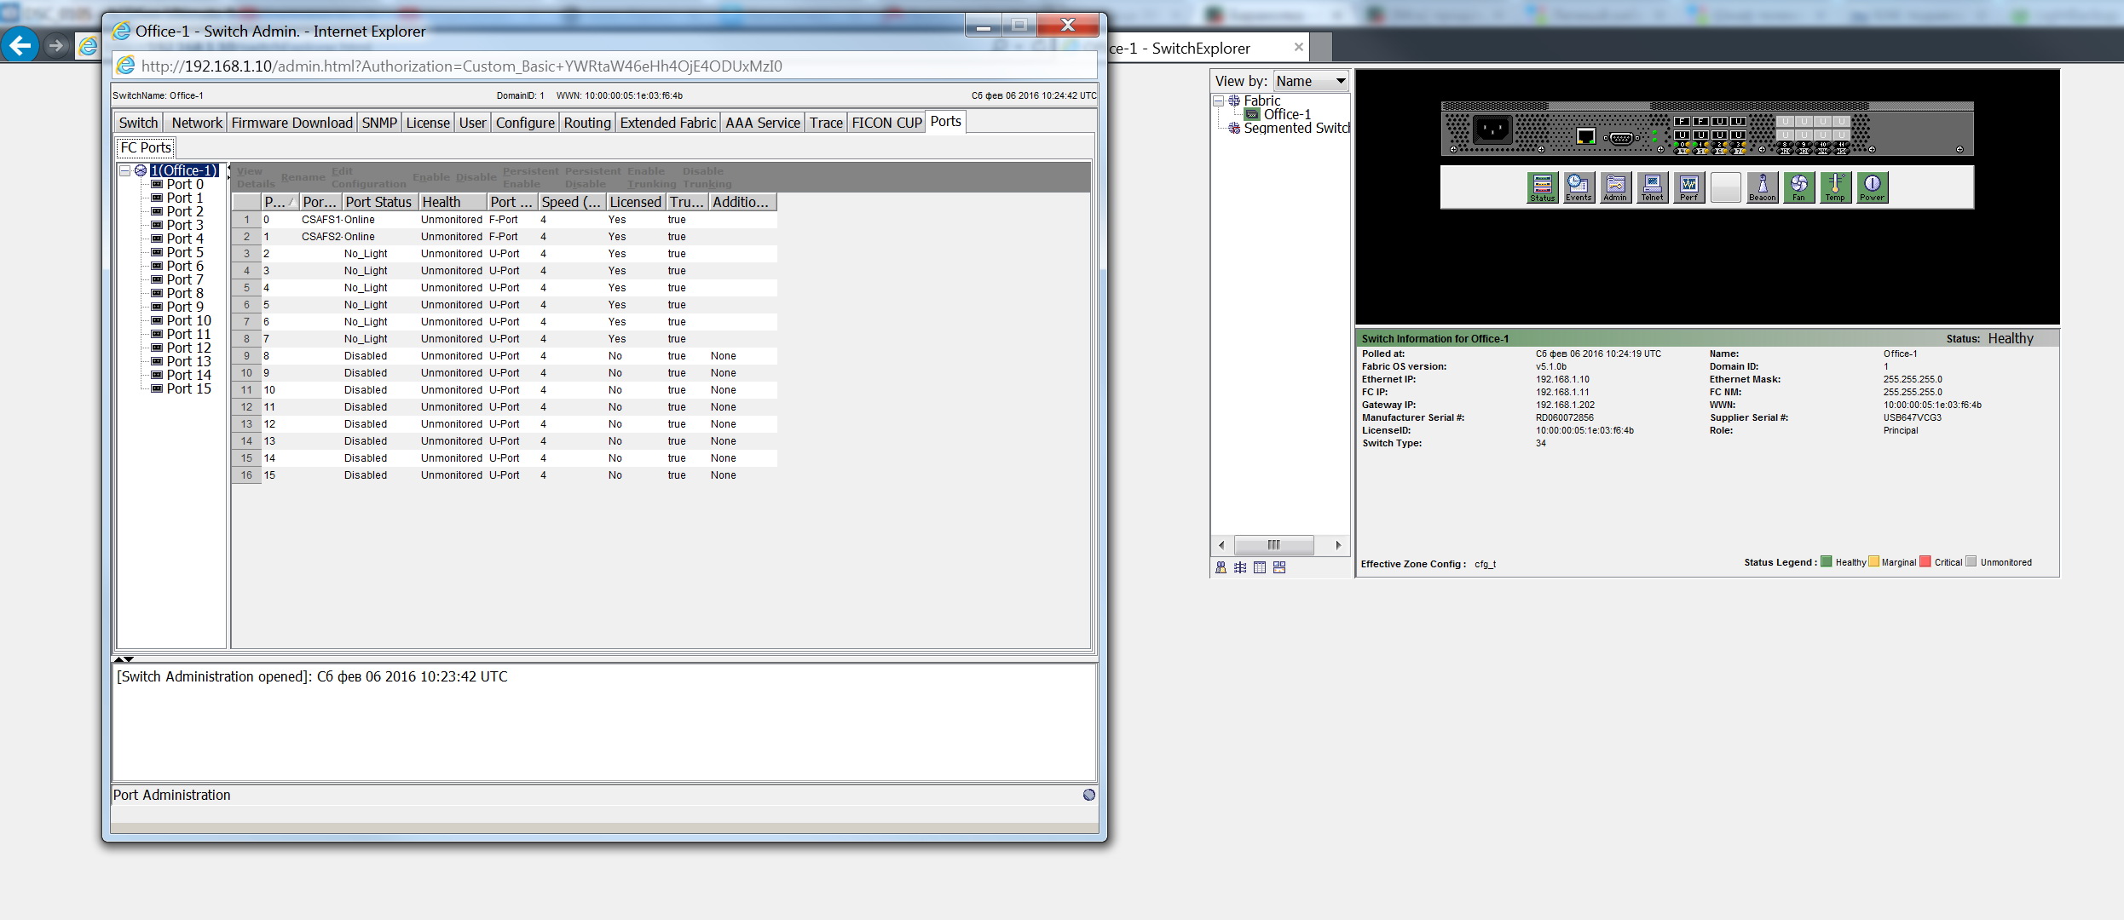The image size is (2124, 920).
Task: Click the fourth icon below fabric tree
Action: (x=1279, y=567)
